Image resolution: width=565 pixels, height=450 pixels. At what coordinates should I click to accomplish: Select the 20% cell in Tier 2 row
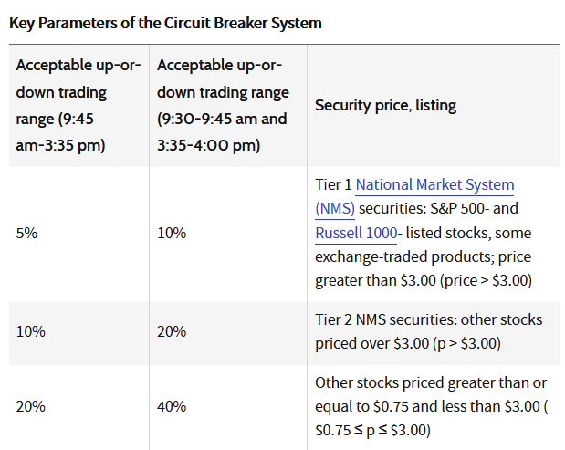pos(172,332)
